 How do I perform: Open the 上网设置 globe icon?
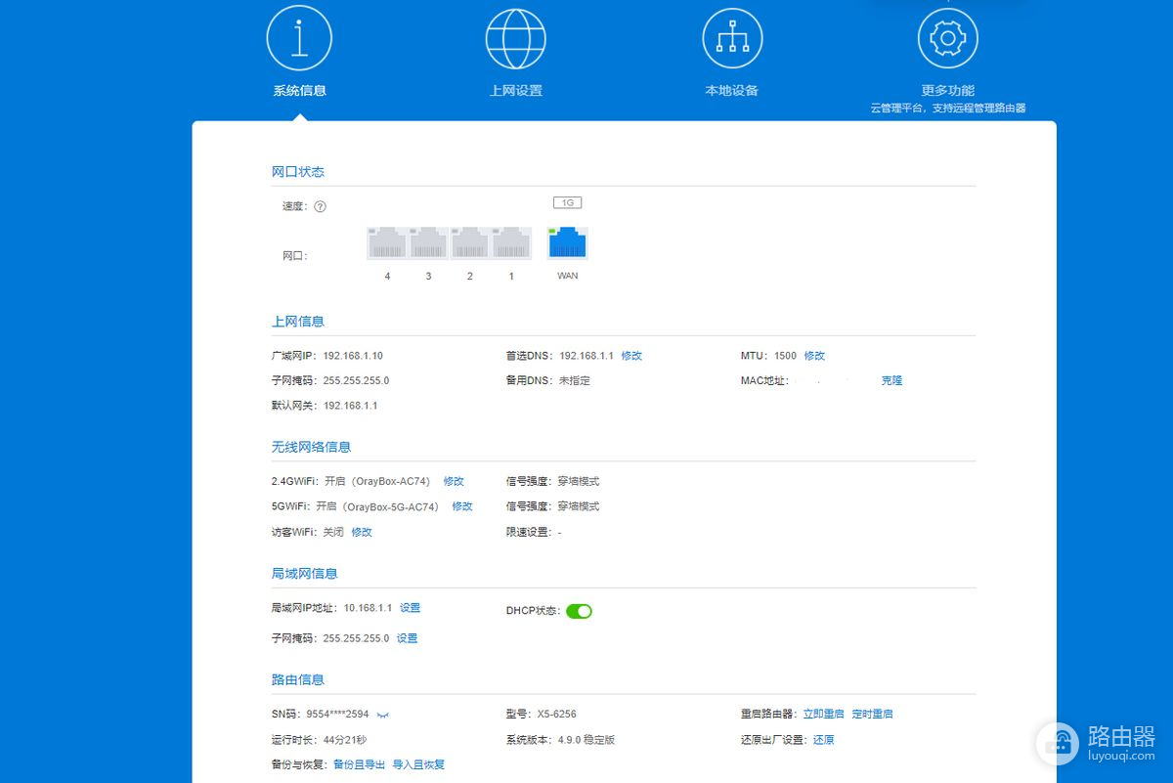[x=515, y=39]
